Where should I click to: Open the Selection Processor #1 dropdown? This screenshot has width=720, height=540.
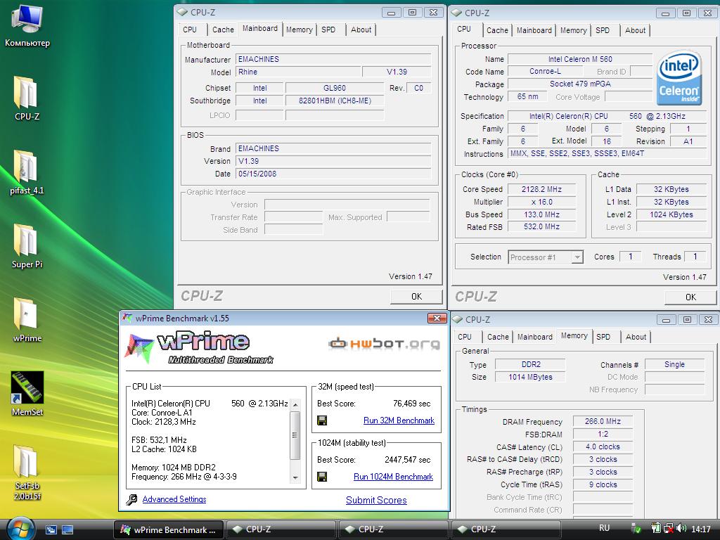coord(546,257)
